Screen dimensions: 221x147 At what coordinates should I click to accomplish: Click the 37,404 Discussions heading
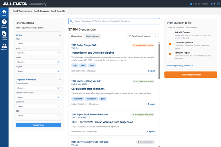pyautogui.click(x=82, y=30)
